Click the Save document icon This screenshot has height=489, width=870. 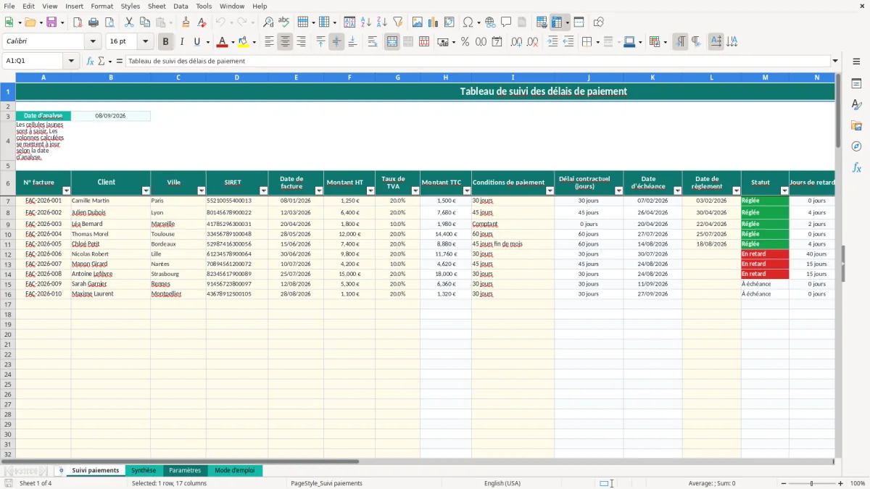pos(51,22)
